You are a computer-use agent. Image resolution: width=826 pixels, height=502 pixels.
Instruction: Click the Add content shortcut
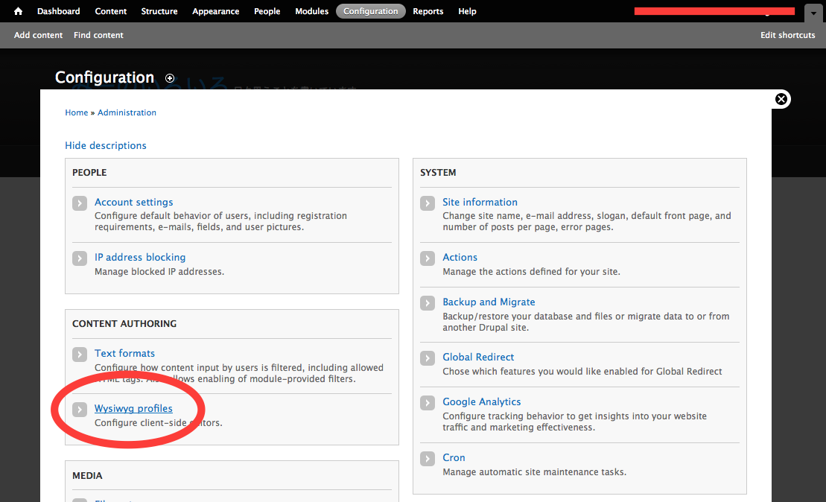39,35
